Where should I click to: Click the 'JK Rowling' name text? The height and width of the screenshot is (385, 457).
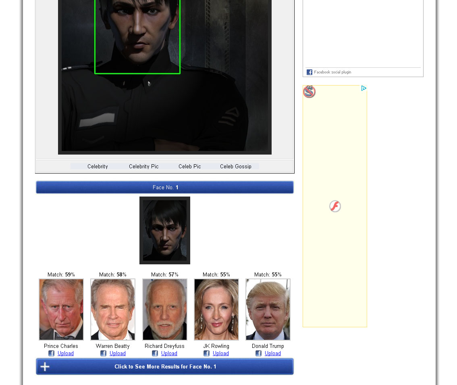(216, 346)
